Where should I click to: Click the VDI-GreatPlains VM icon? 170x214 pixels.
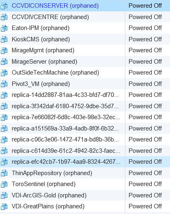(x=4, y=206)
